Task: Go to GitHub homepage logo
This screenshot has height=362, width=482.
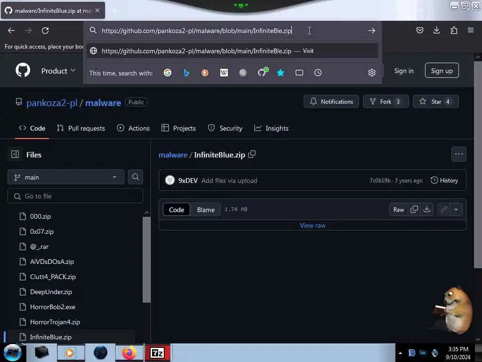Action: tap(23, 70)
